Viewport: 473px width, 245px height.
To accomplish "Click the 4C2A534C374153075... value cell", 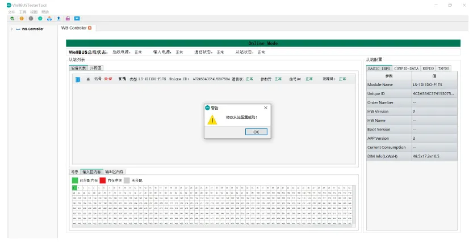I will tap(434, 93).
